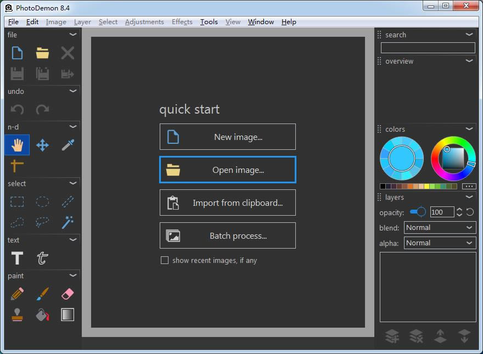Select the clone stamp tool
The image size is (483, 354).
point(17,314)
